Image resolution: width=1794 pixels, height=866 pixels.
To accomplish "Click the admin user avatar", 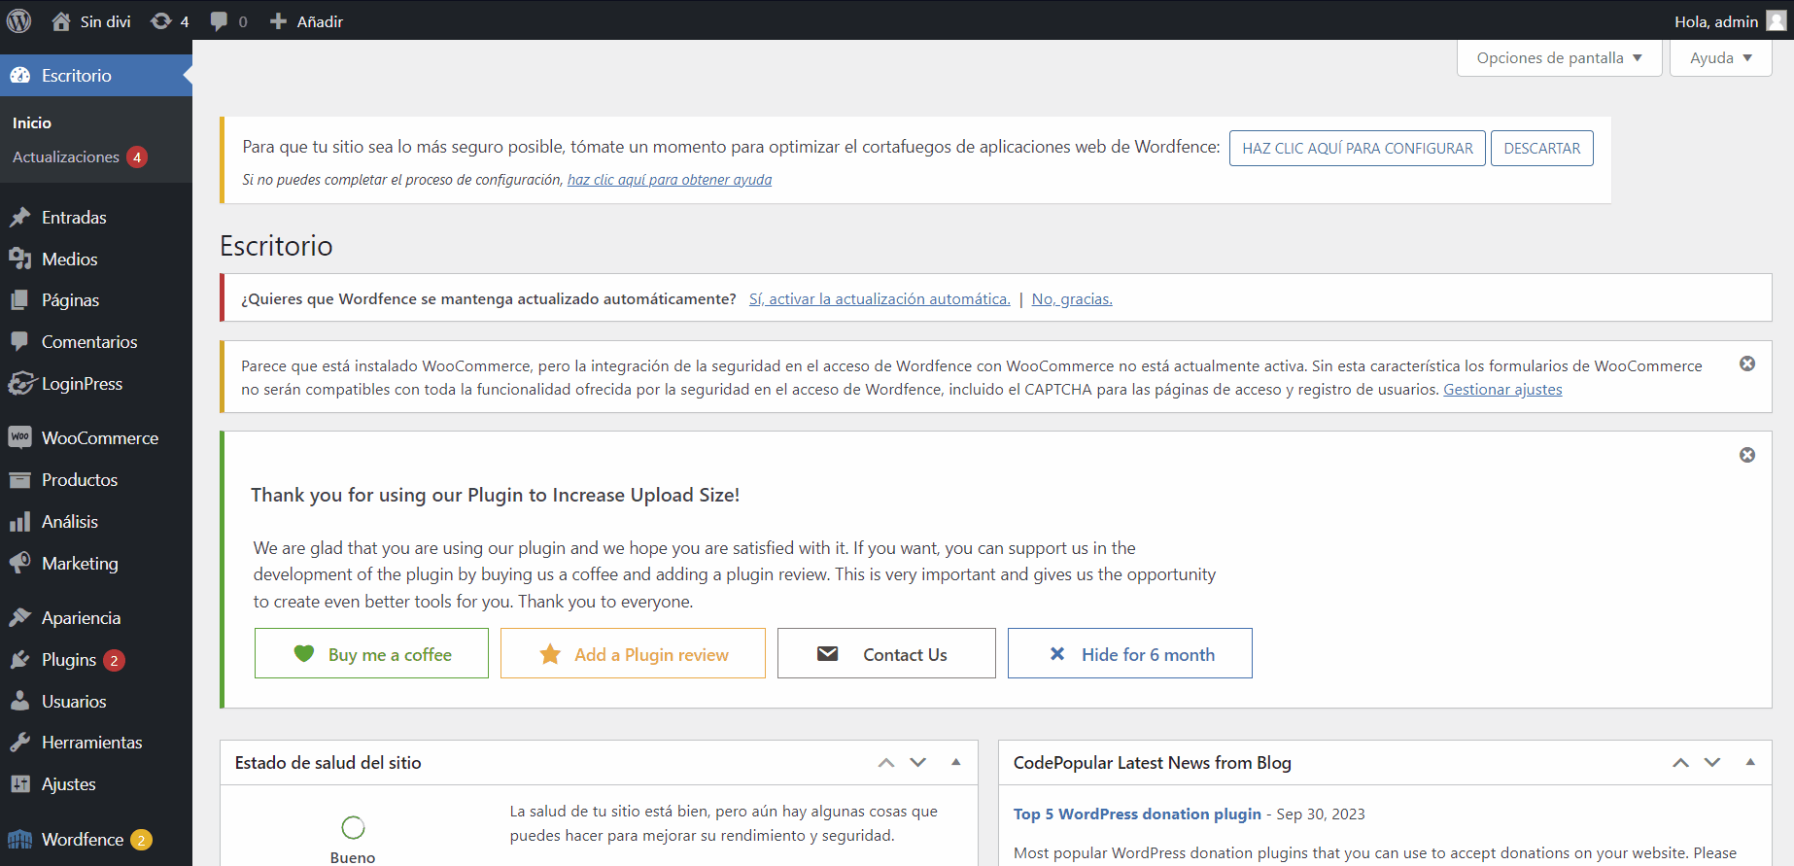I will pos(1776,20).
